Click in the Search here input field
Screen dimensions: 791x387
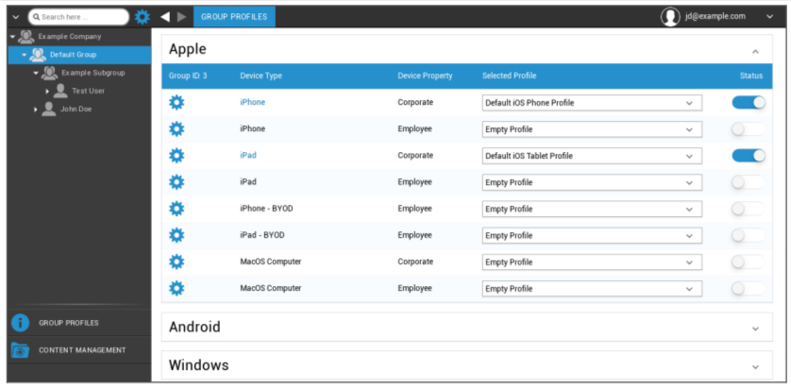(x=82, y=17)
